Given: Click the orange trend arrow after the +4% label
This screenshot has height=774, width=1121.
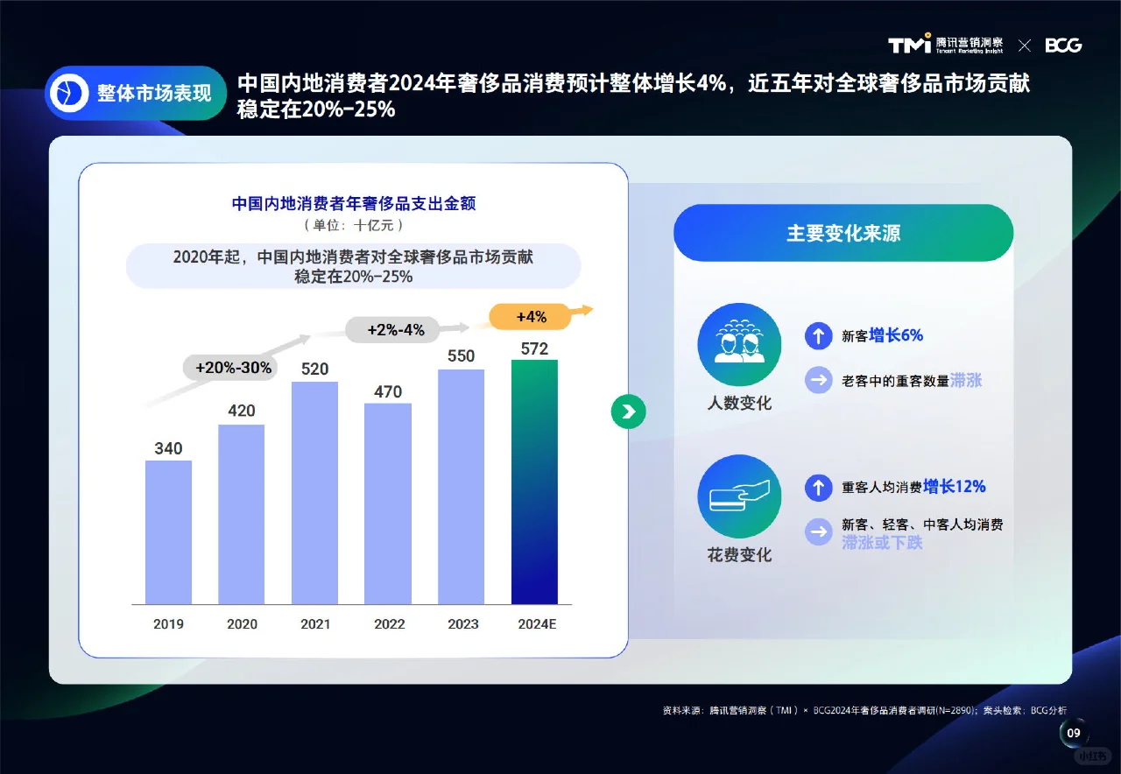Looking at the screenshot, I should click(x=582, y=311).
